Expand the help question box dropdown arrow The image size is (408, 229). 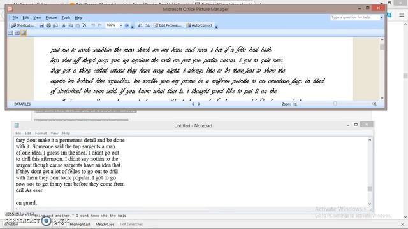[x=382, y=17]
